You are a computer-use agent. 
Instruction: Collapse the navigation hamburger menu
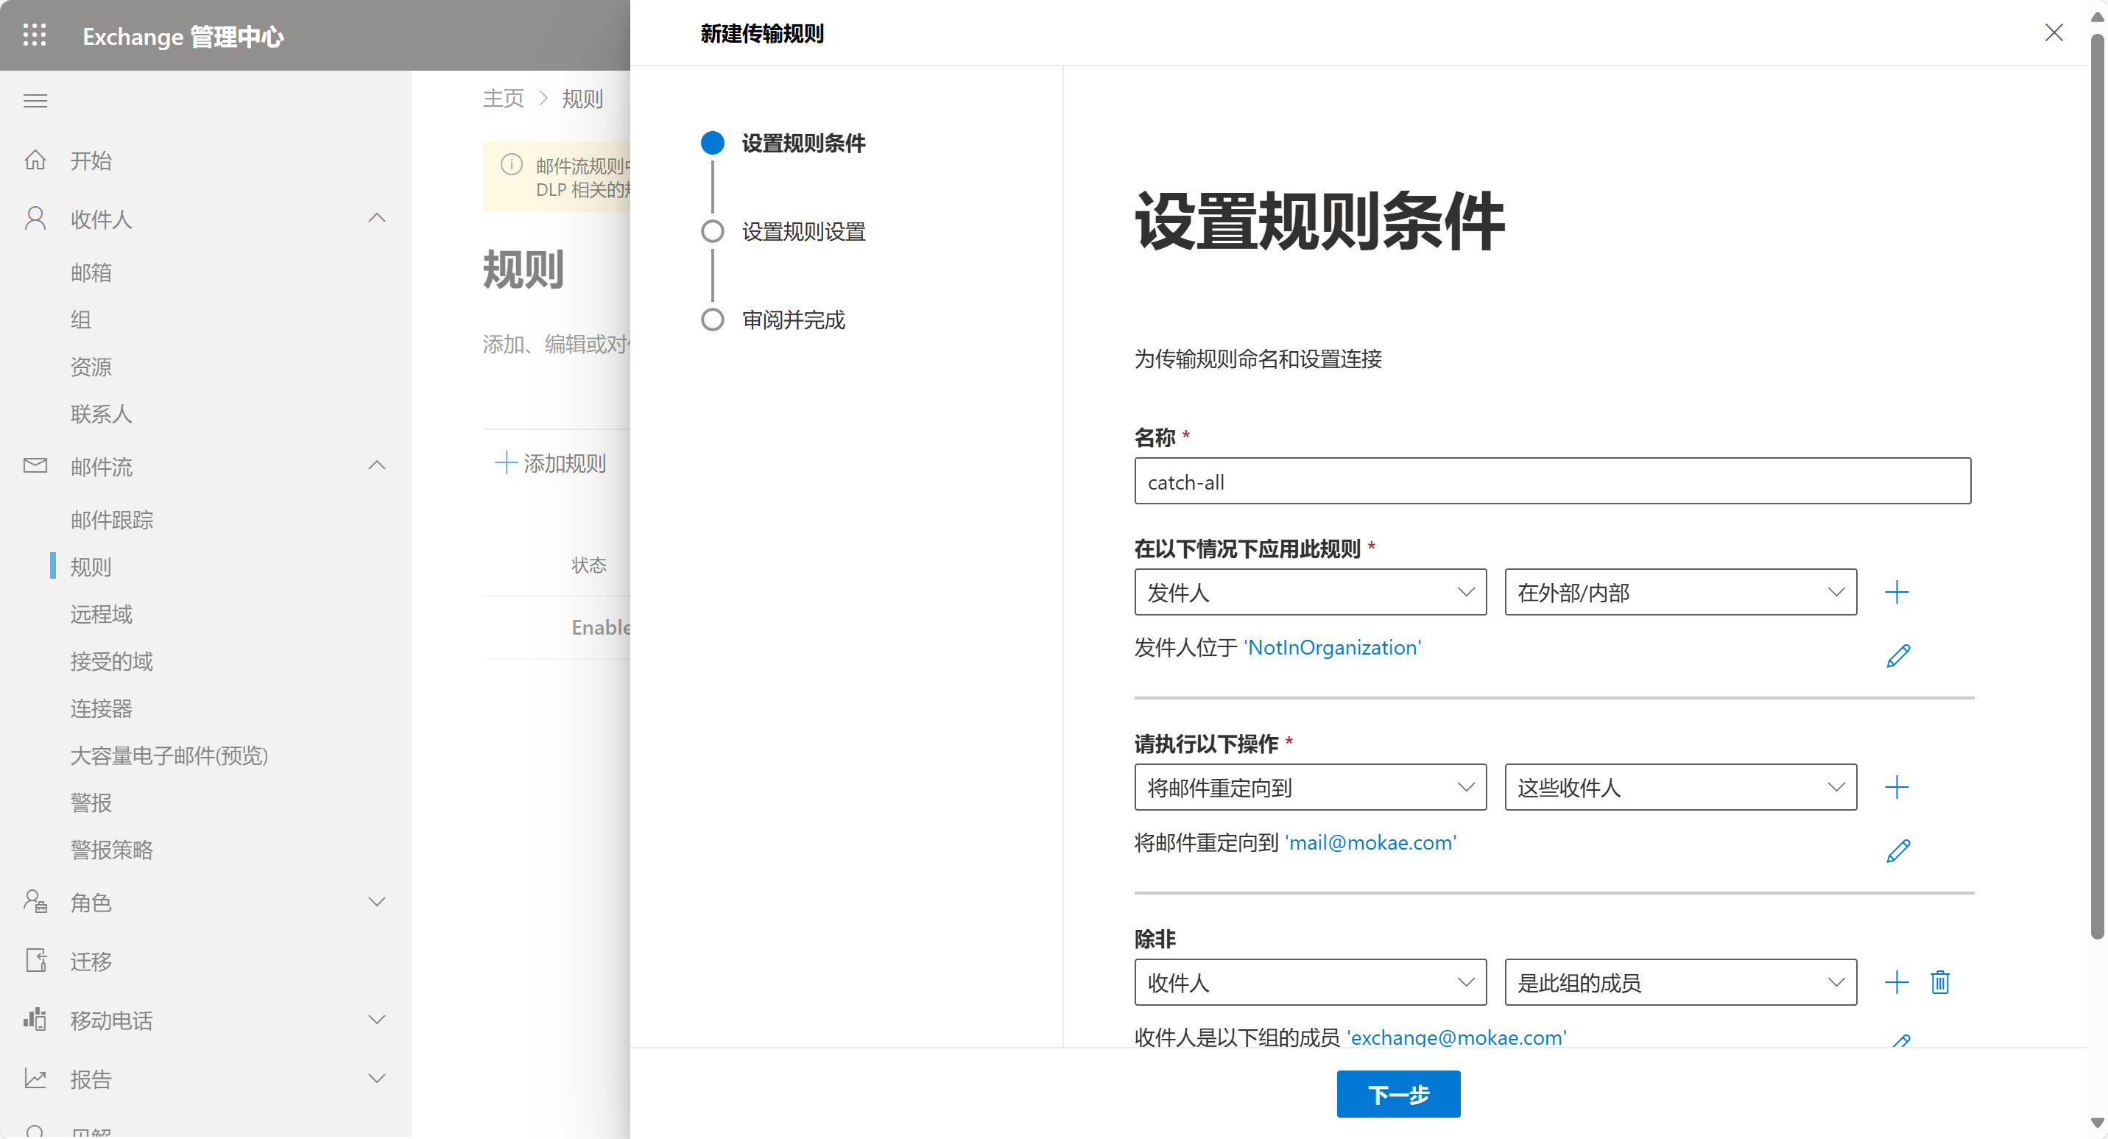tap(35, 102)
